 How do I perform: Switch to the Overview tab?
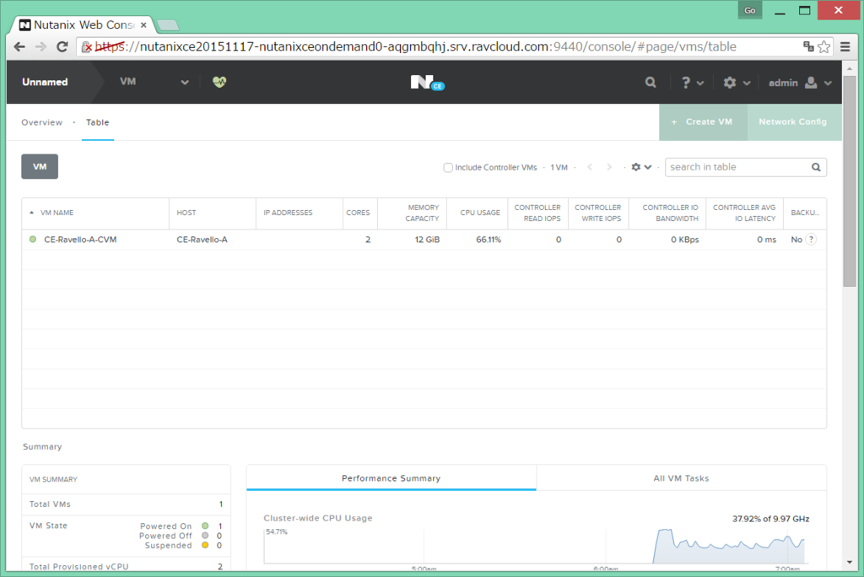click(x=42, y=122)
